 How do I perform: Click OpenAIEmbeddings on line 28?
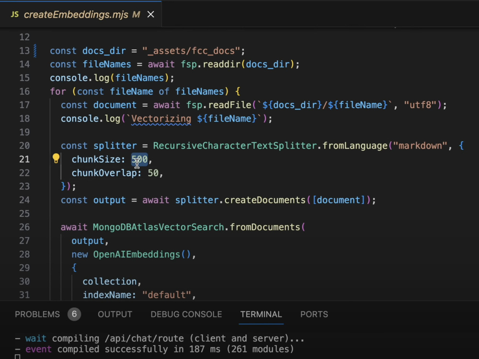[x=137, y=254]
